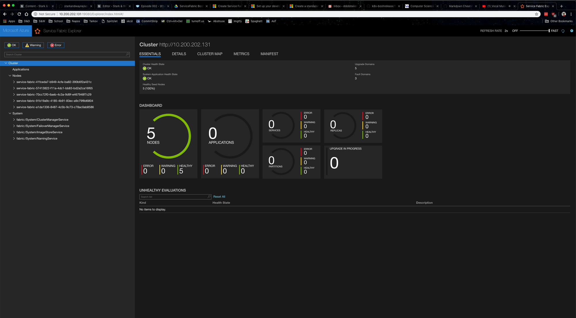Open the METRICS tab
The width and height of the screenshot is (576, 318).
pos(241,54)
